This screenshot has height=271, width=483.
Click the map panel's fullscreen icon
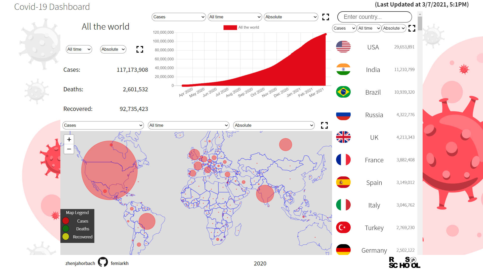tap(324, 125)
